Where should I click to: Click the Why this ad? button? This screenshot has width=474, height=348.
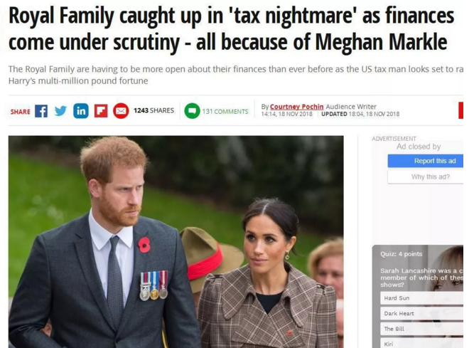(x=426, y=176)
